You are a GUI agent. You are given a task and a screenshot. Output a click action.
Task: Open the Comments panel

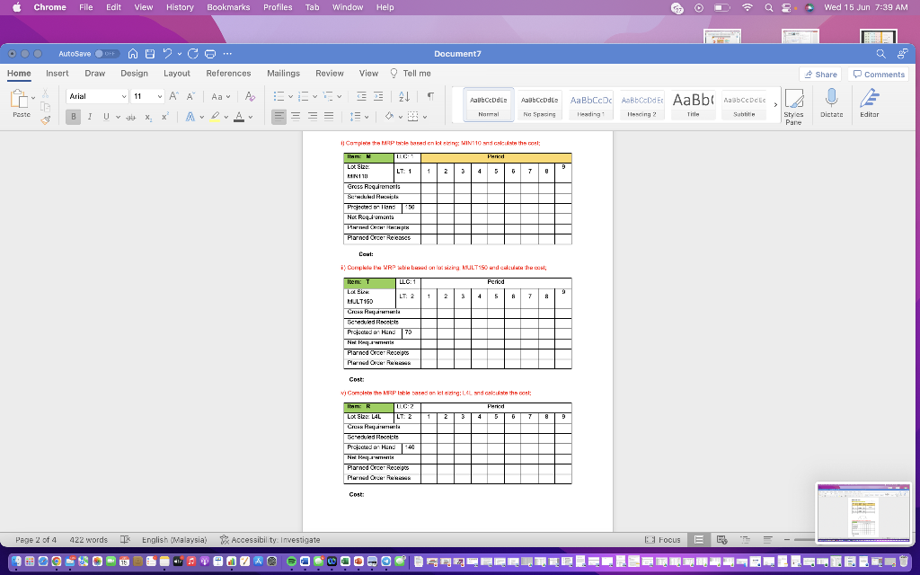pyautogui.click(x=878, y=74)
